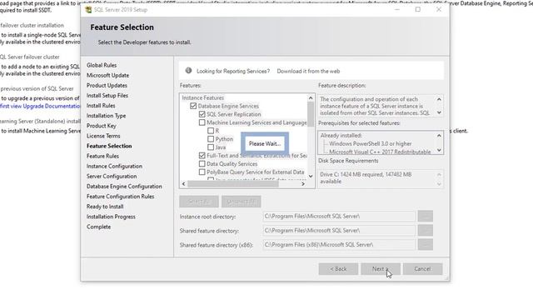The width and height of the screenshot is (533, 300).
Task: Select the Installation Type step
Action: click(106, 116)
